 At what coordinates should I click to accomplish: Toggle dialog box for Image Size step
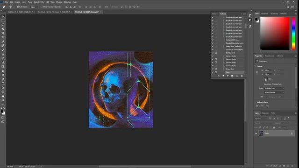point(216,69)
